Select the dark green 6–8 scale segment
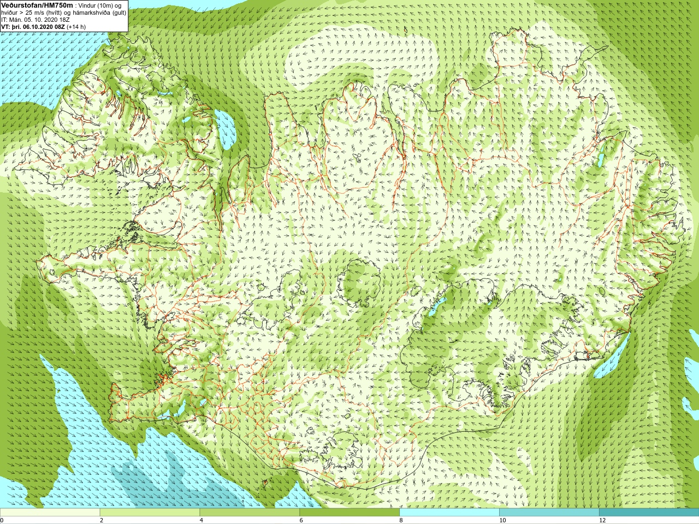 point(349,513)
